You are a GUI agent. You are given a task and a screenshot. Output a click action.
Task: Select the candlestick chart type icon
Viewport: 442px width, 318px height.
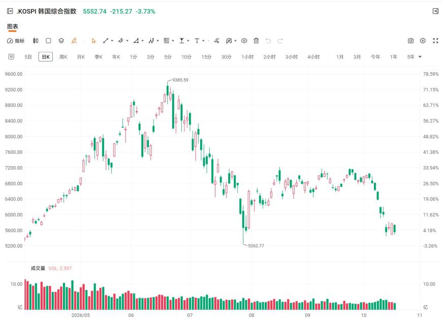[x=36, y=41]
